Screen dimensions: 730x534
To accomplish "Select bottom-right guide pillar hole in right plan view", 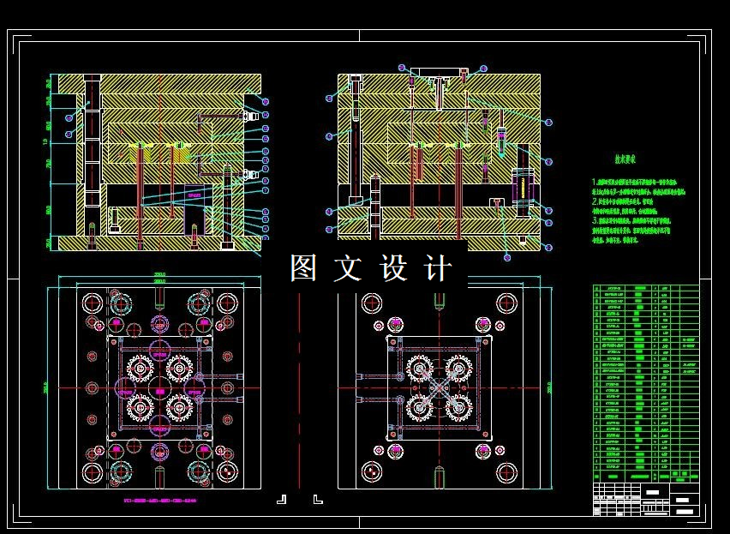I will click(x=506, y=472).
